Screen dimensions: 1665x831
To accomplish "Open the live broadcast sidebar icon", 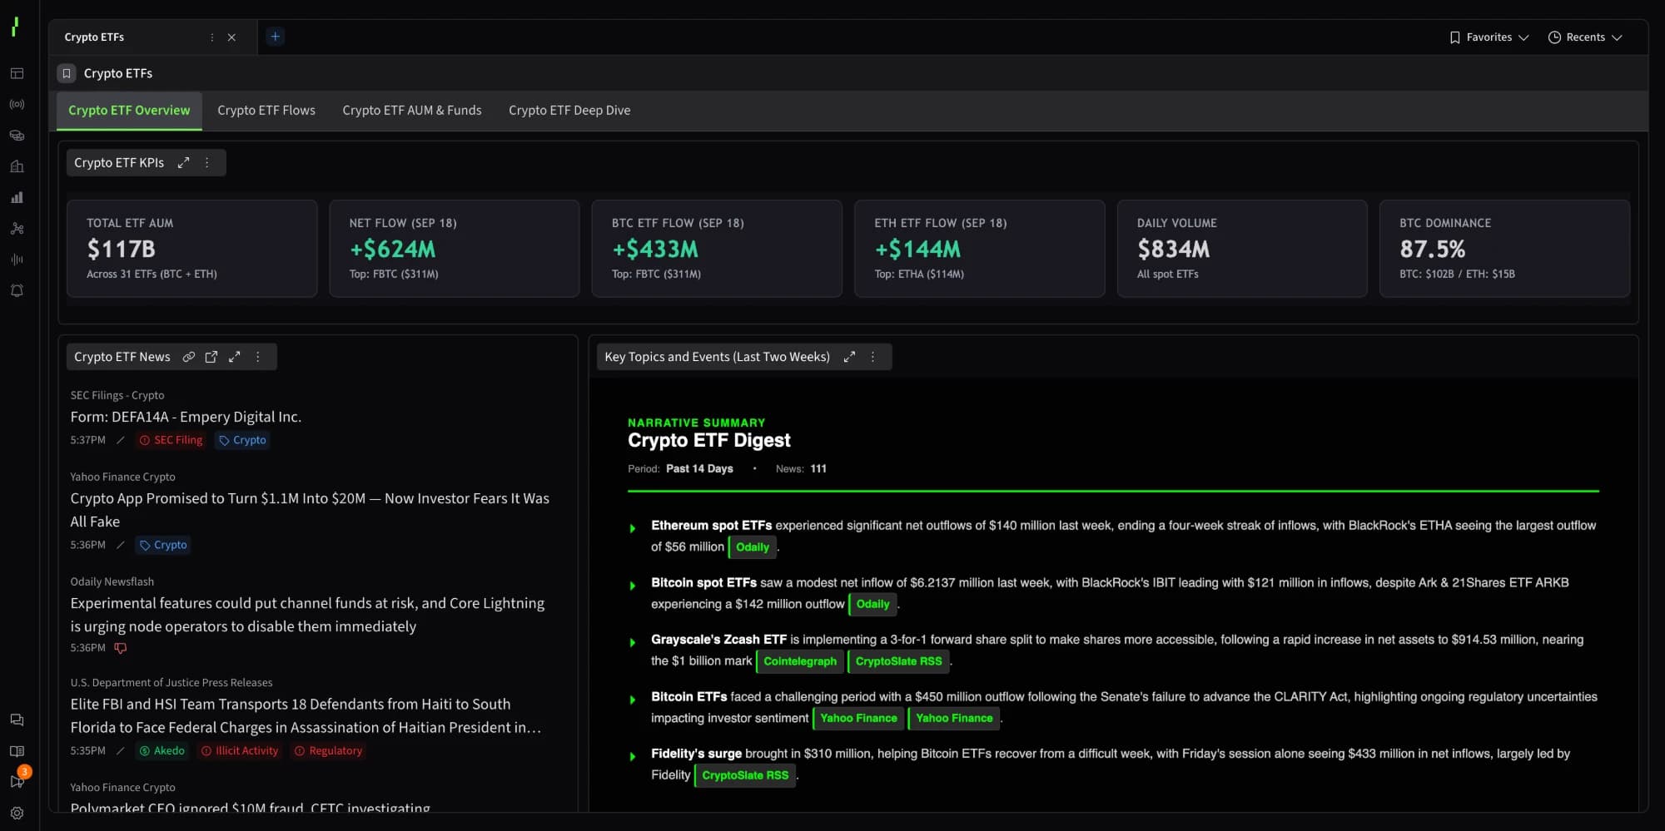I will coord(17,104).
